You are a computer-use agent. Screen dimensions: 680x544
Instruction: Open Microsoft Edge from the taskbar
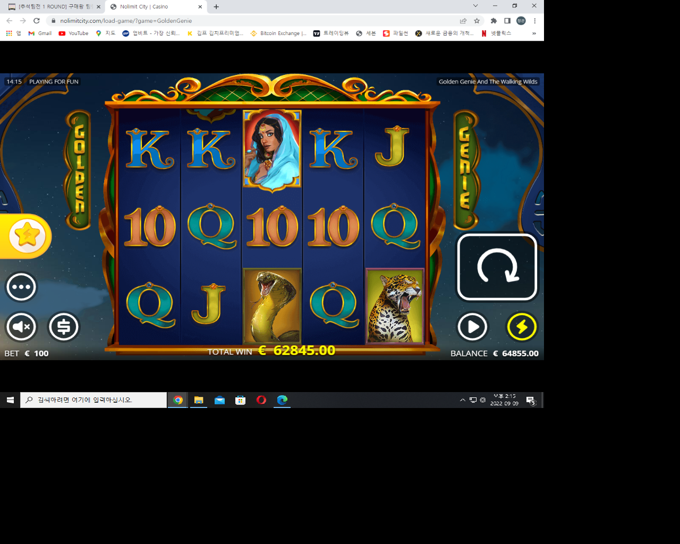pos(282,400)
